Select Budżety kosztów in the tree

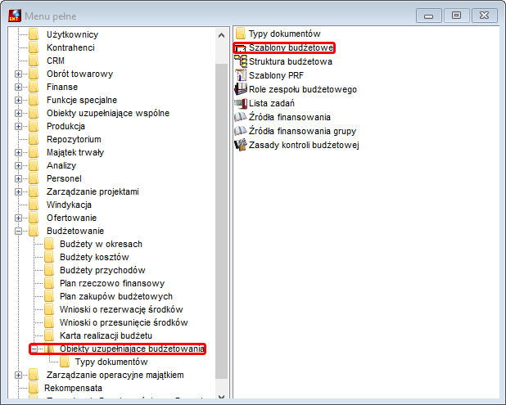click(x=94, y=257)
